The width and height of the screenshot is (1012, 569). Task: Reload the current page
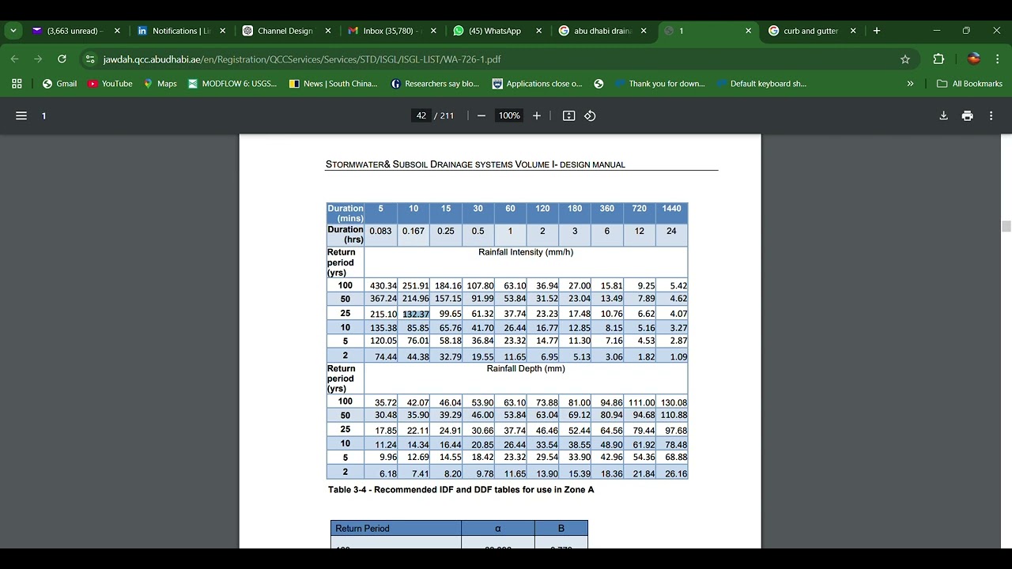coord(62,59)
